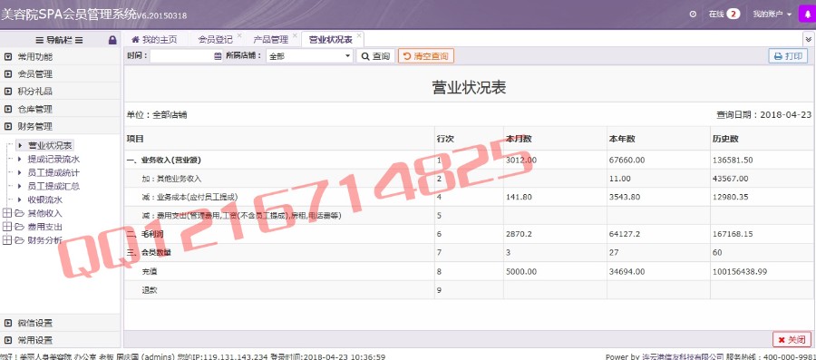The image size is (816, 360).
Task: Click the 行次 column header
Action: [445, 139]
